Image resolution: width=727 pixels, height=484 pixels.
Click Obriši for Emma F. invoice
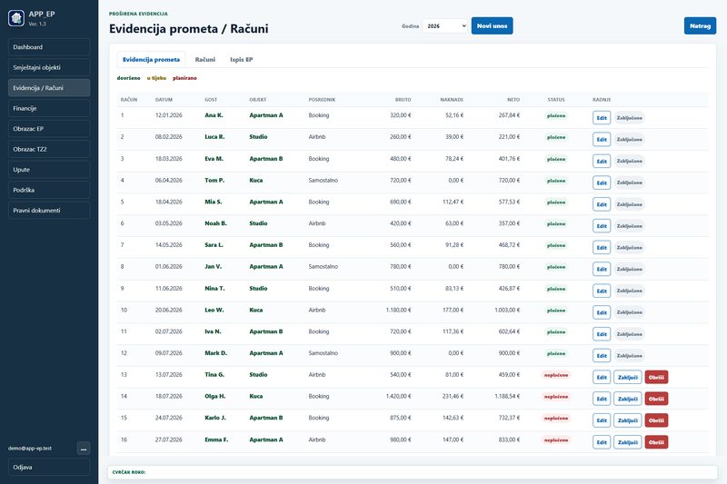656,442
